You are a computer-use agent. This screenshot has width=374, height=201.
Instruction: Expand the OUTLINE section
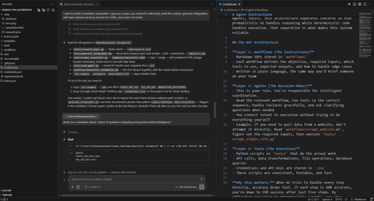(x=7, y=191)
